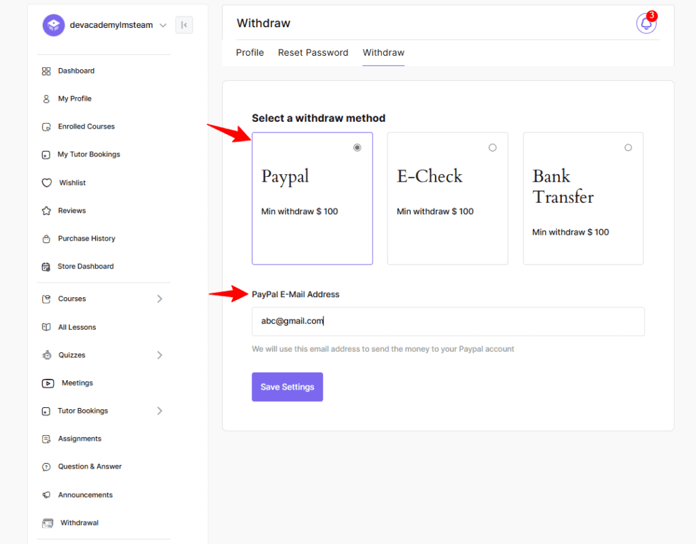This screenshot has width=696, height=544.
Task: Choose Bank Transfer as withdraw method
Action: pyautogui.click(x=627, y=147)
